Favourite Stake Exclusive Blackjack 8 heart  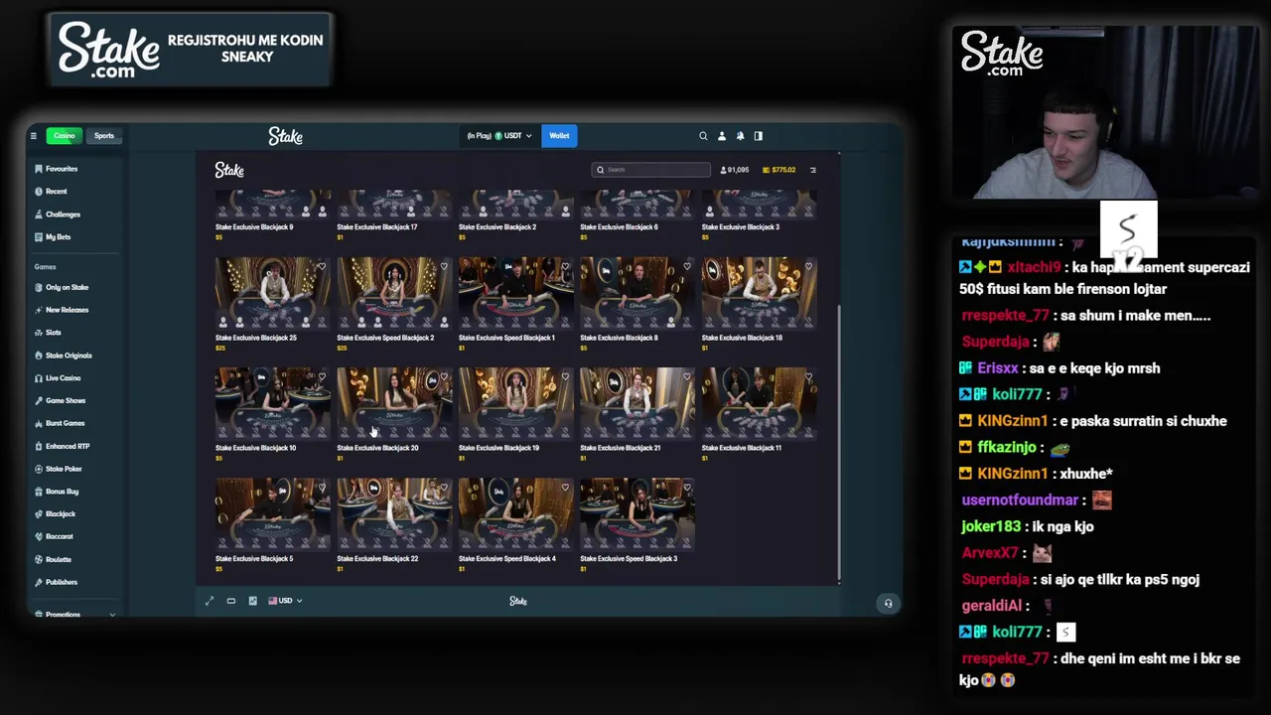point(687,266)
